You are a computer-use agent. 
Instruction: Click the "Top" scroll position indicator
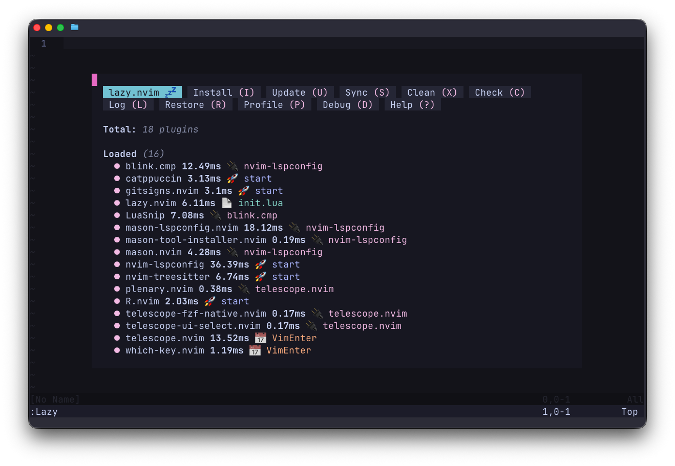coord(629,412)
